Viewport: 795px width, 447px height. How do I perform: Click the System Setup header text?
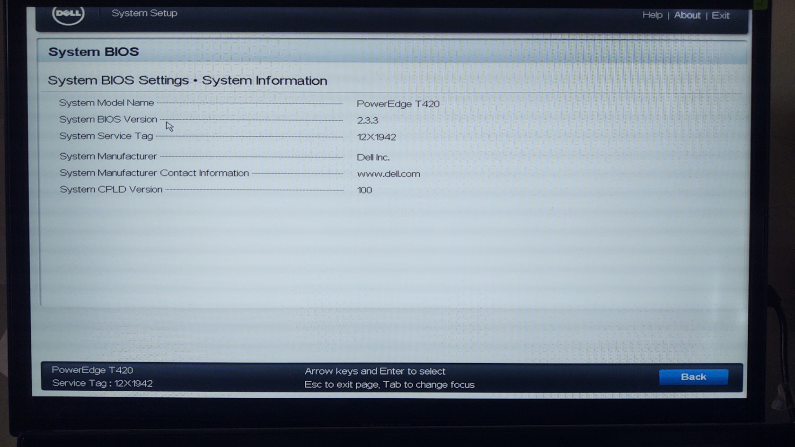[144, 13]
